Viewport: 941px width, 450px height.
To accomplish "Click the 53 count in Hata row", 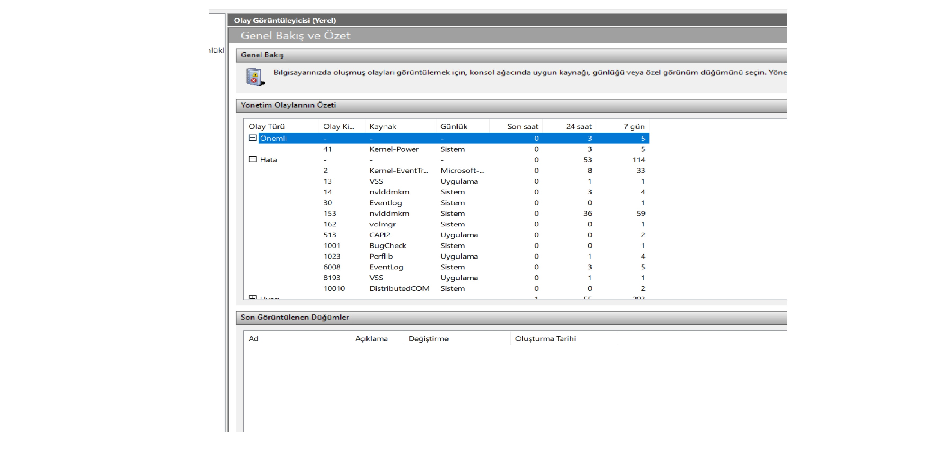I will [587, 160].
